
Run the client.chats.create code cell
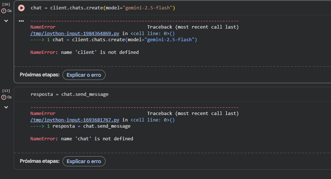(x=21, y=8)
